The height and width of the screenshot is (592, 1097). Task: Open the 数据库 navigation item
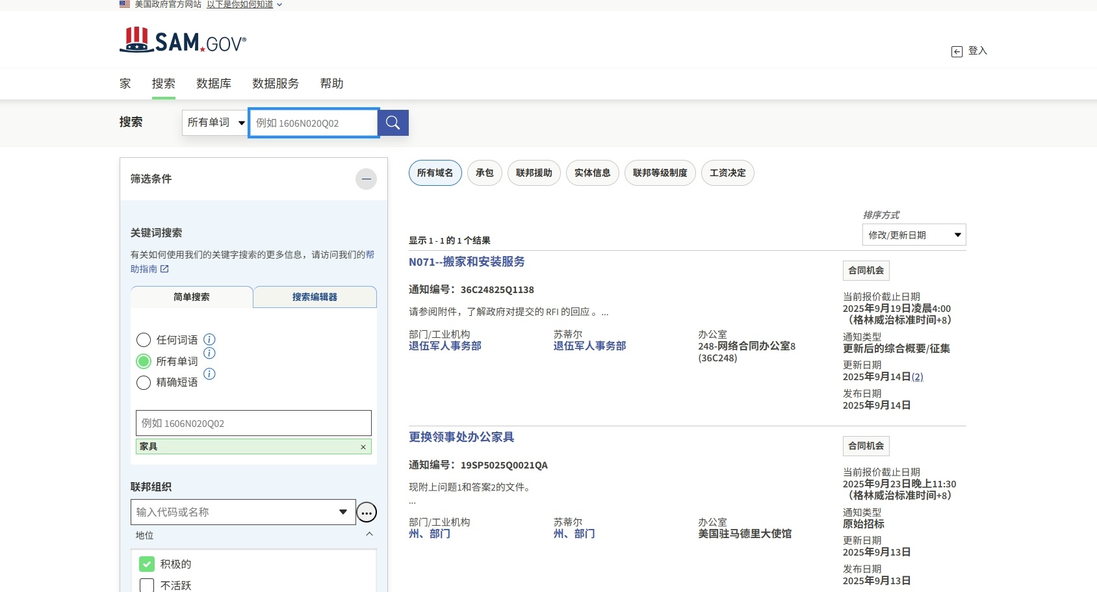(x=214, y=83)
